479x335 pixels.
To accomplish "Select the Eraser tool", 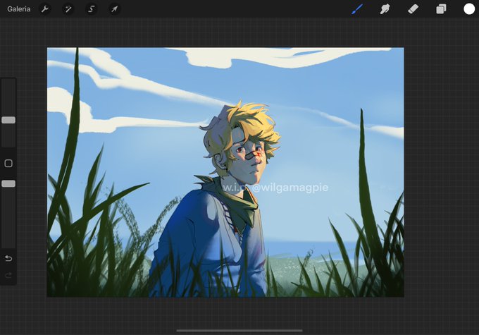I will tap(413, 9).
